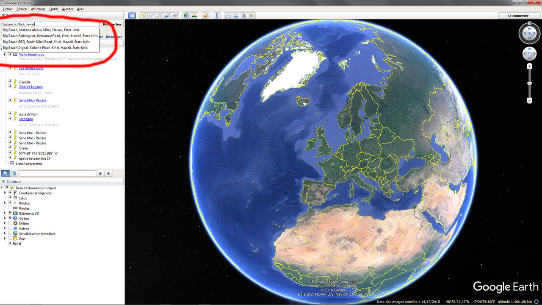Uncheck the Frontières et légendes layer
This screenshot has height=305, width=542.
10,193
